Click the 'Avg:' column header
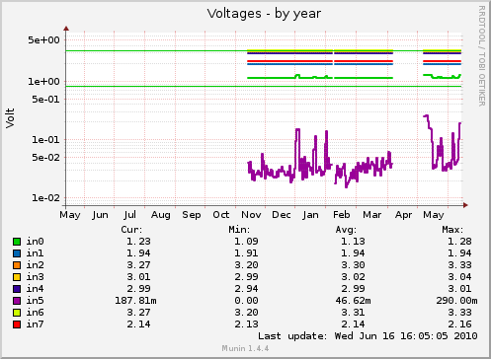 (346, 230)
